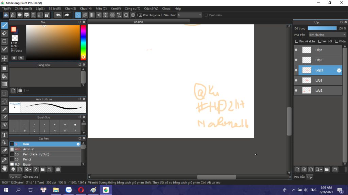Switch to the Hoa tiêu navigator tab
Screen dimensions: 348x195
click(299, 177)
